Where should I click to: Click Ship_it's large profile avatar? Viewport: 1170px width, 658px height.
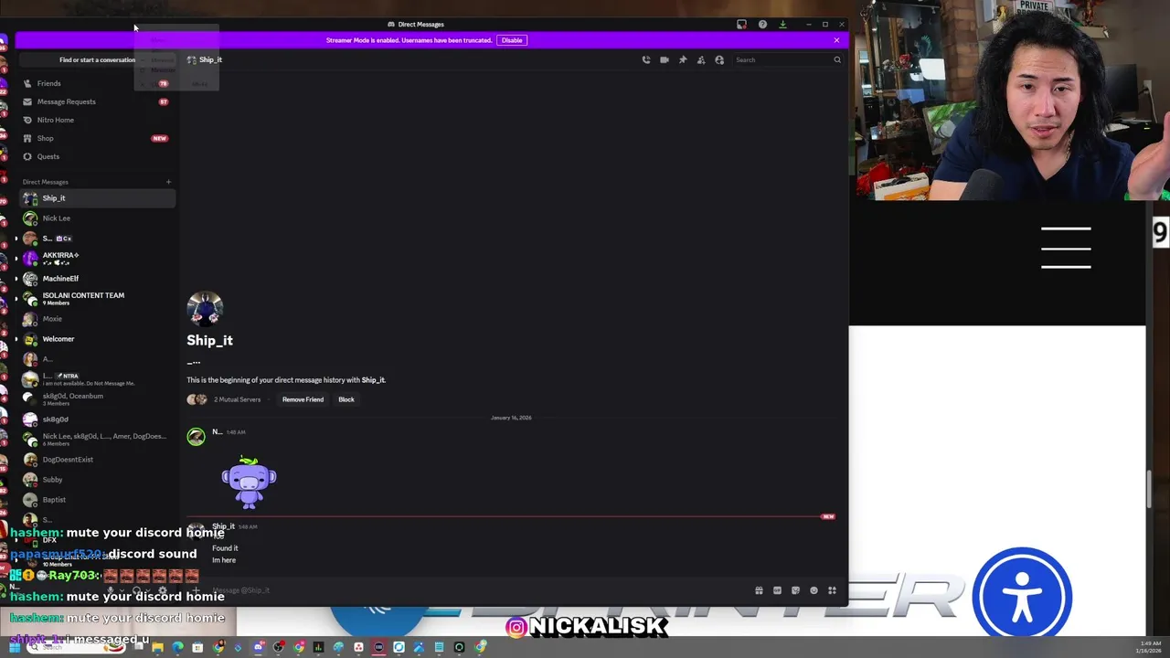coord(205,309)
